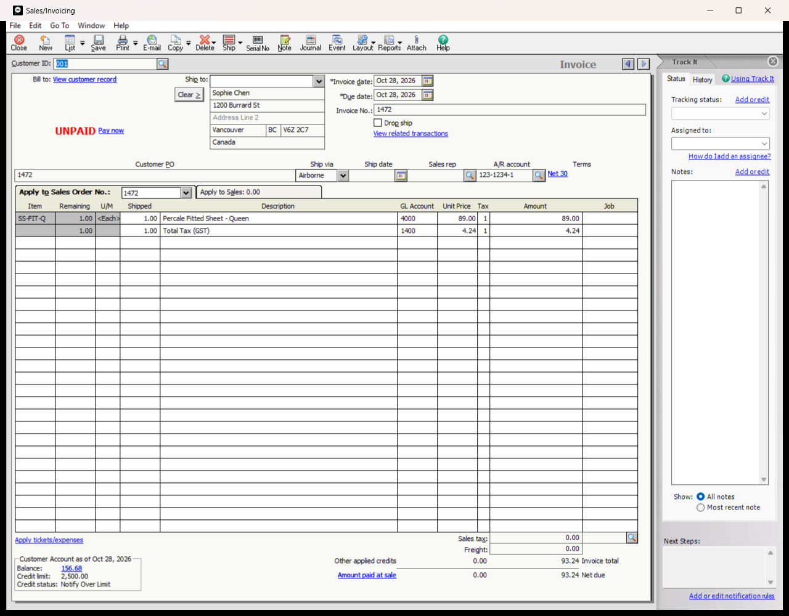Click the Print toolbar icon
This screenshot has height=616, width=789.
tap(123, 43)
